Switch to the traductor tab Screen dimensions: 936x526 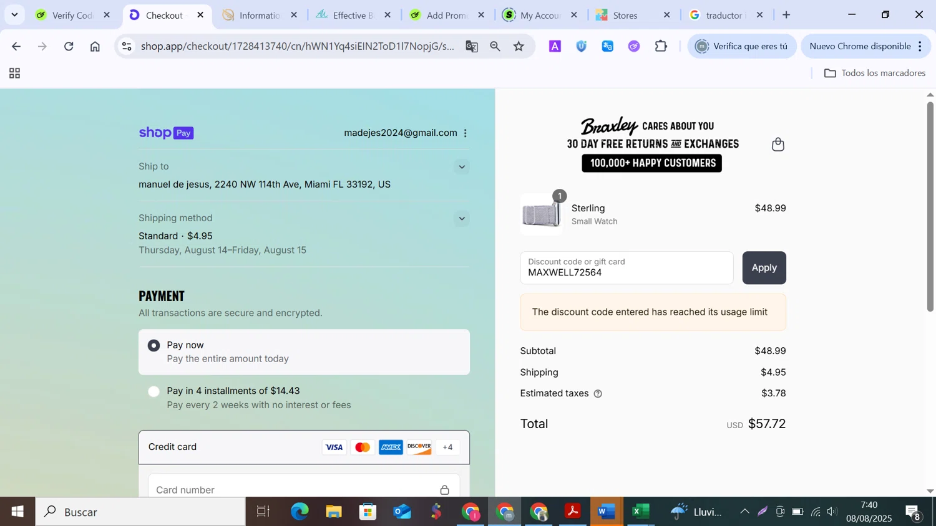pyautogui.click(x=727, y=15)
